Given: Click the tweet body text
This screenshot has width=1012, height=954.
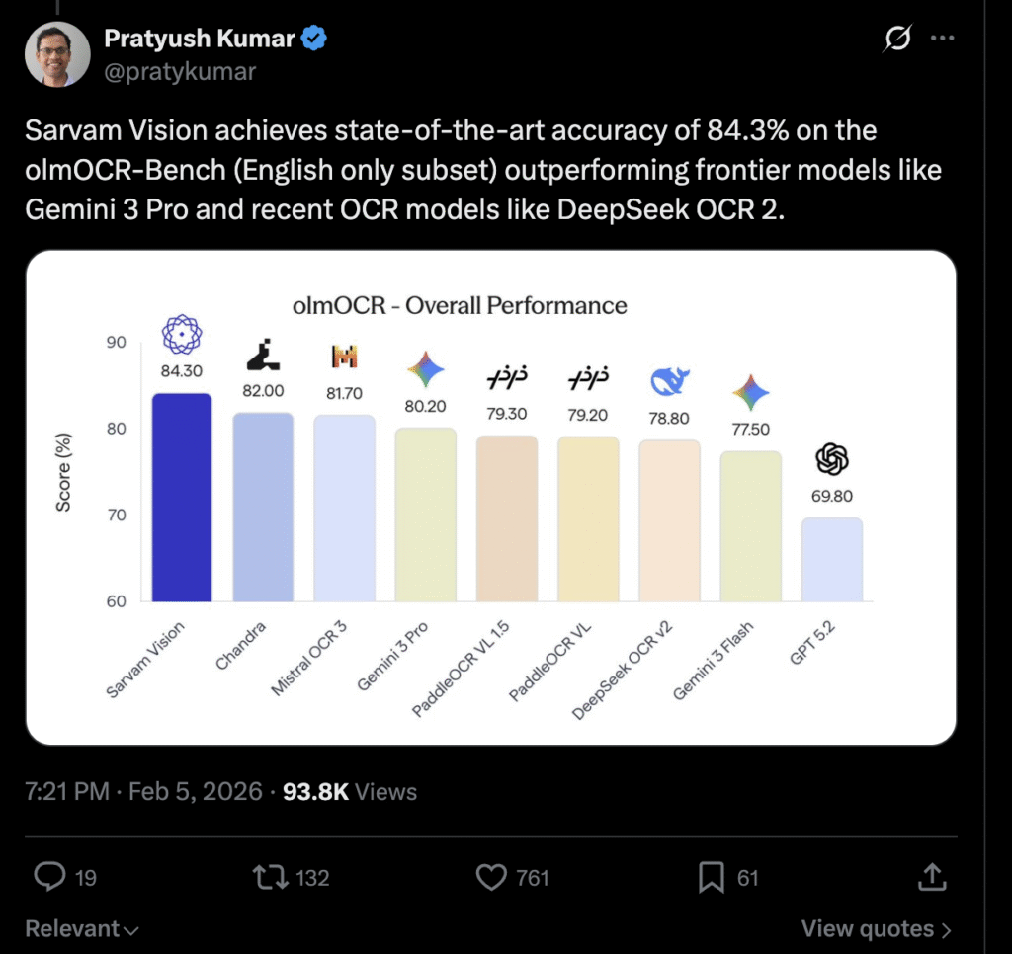Looking at the screenshot, I should coord(482,171).
